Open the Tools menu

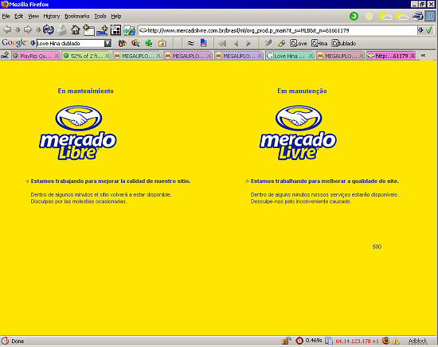[x=100, y=16]
